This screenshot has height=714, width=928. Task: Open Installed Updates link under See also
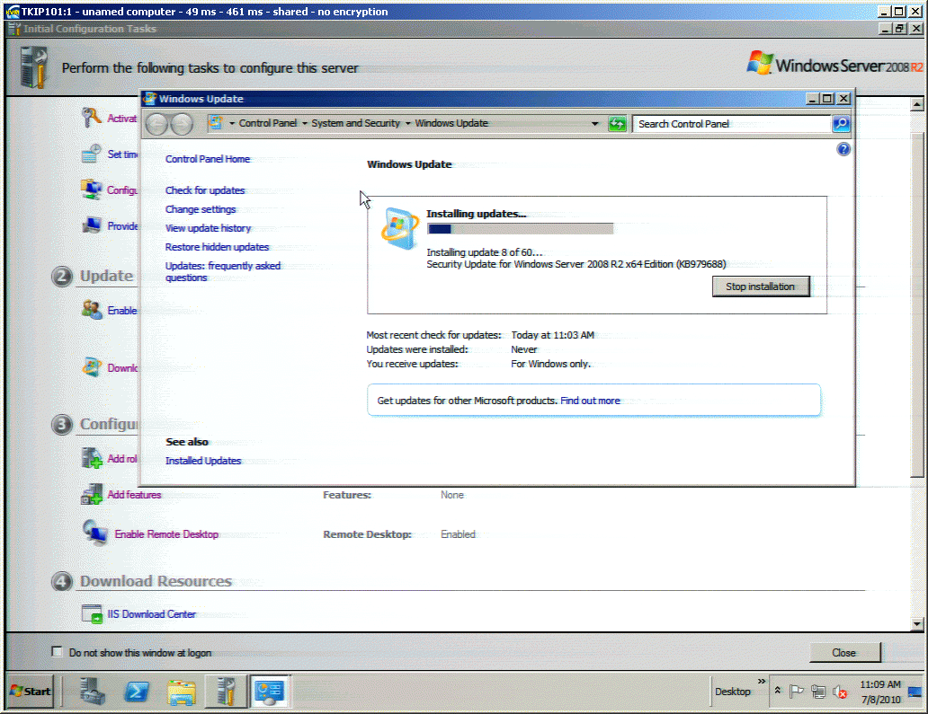tap(203, 461)
